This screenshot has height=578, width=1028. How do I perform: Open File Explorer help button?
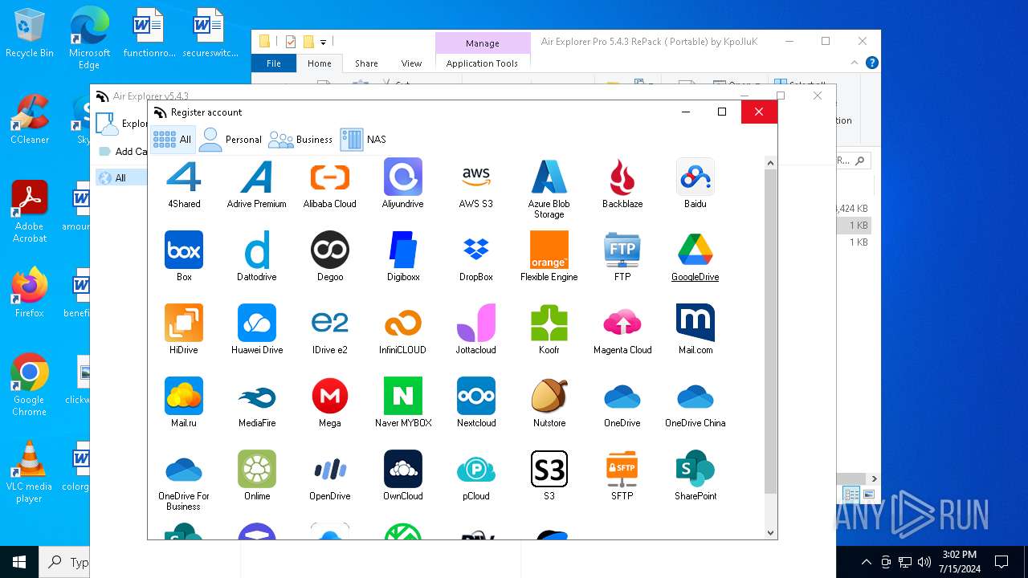click(x=871, y=63)
